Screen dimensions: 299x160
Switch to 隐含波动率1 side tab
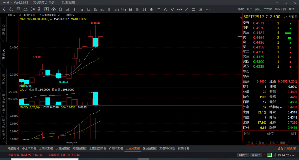pyautogui.click(x=4, y=104)
